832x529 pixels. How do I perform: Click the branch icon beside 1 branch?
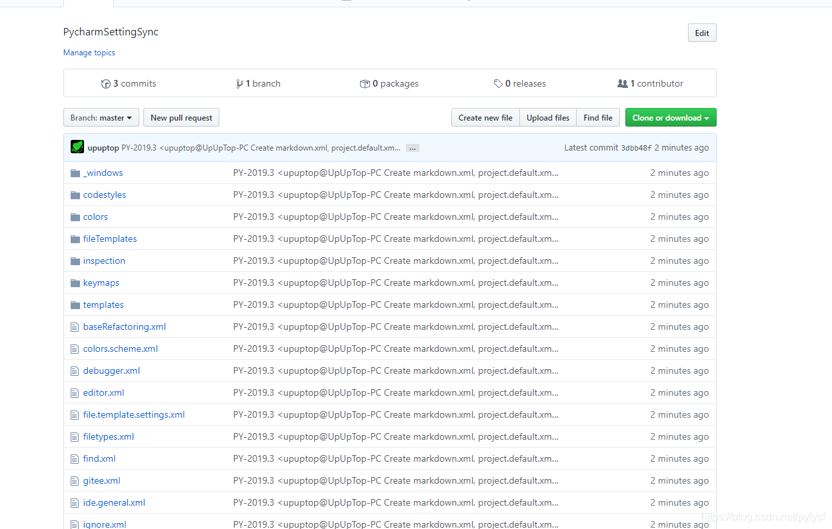click(x=240, y=84)
